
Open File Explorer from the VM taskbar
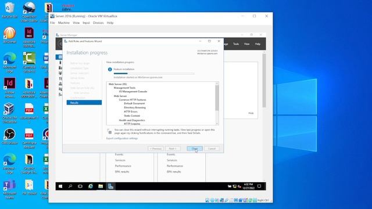(x=101, y=186)
